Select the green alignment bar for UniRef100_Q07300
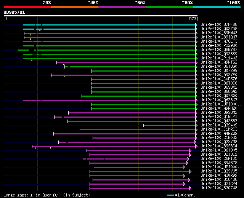The image size is (244, 198). click(139, 96)
